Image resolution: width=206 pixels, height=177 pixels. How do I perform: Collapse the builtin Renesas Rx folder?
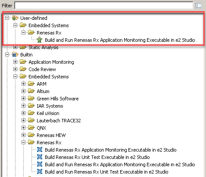23,143
